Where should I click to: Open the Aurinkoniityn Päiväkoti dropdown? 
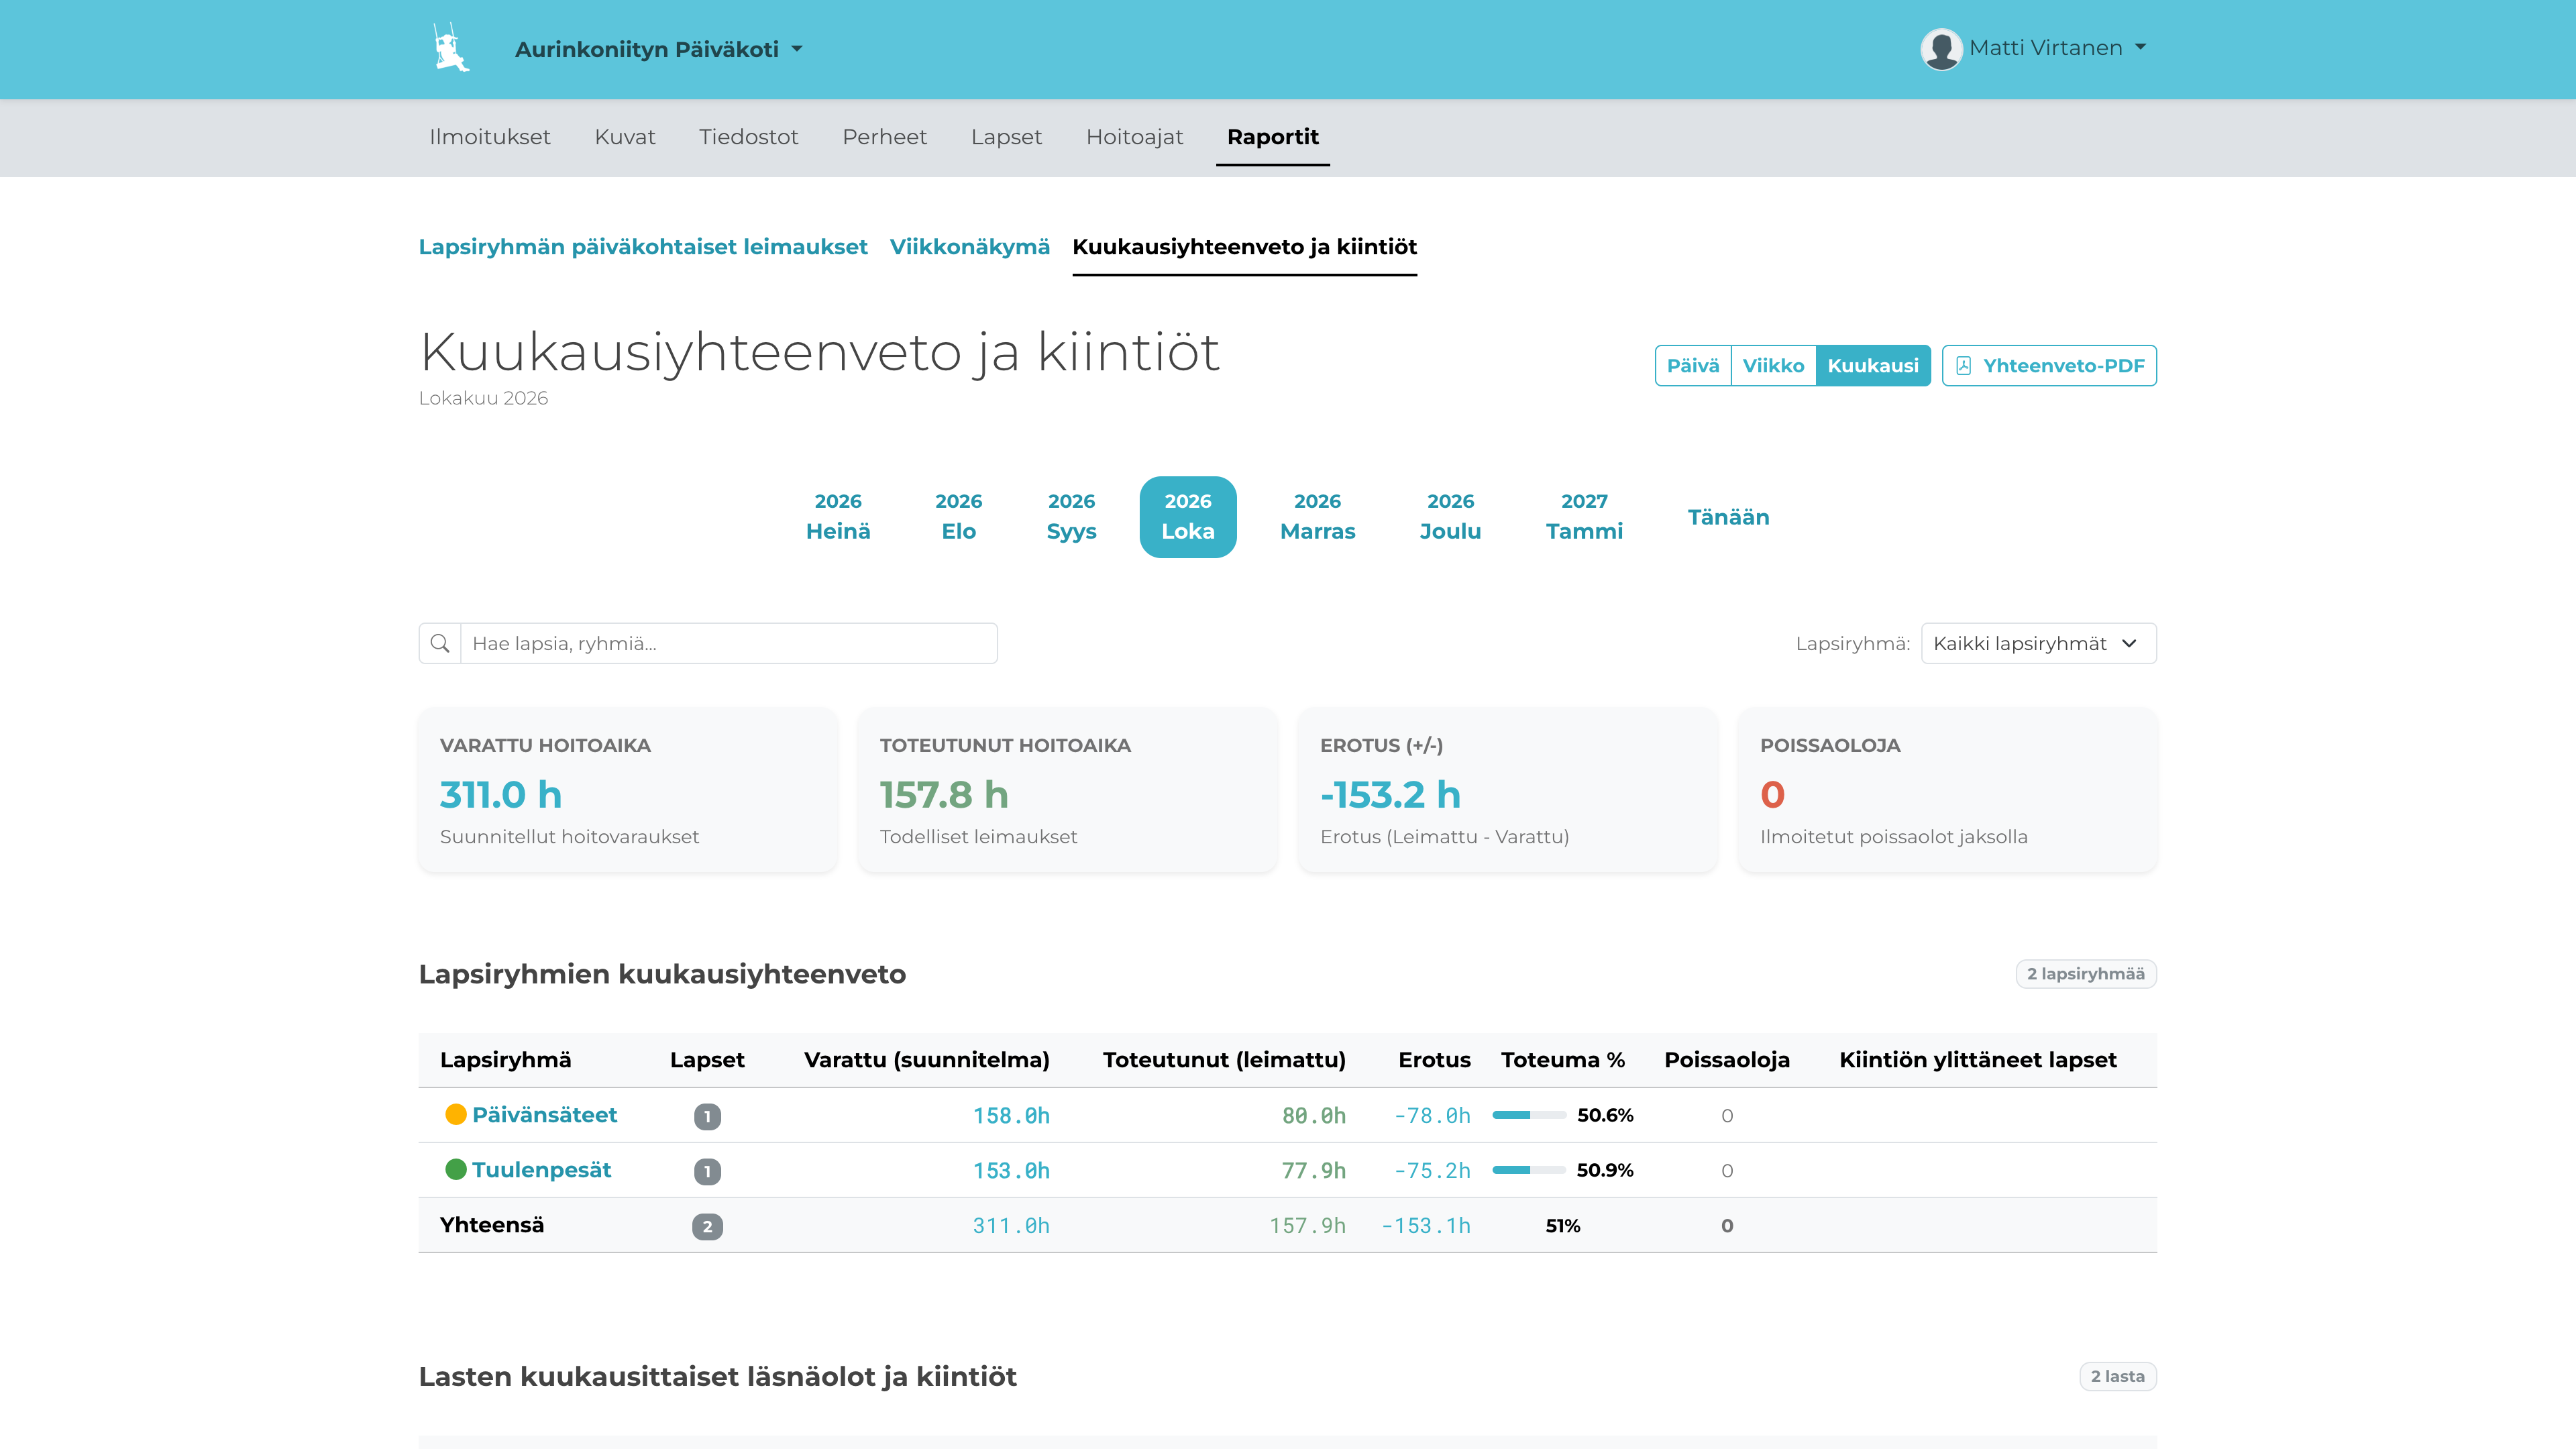coord(659,49)
